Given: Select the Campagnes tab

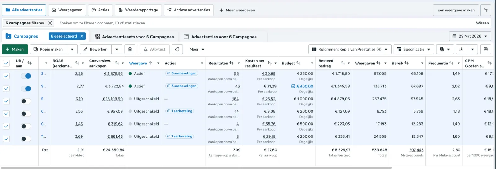Looking at the screenshot, I should pos(26,36).
